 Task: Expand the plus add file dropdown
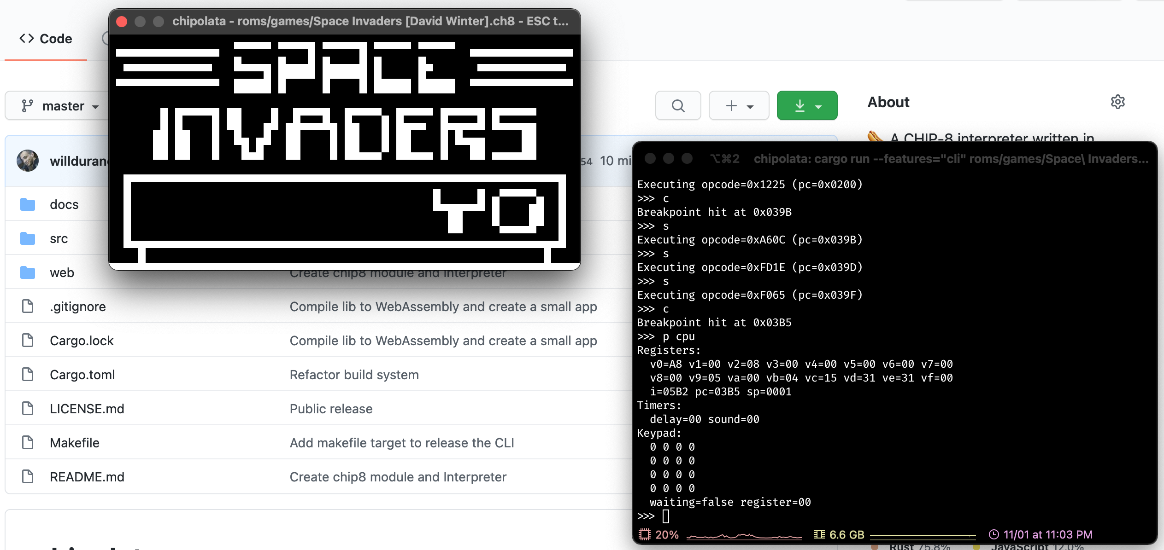pos(739,106)
